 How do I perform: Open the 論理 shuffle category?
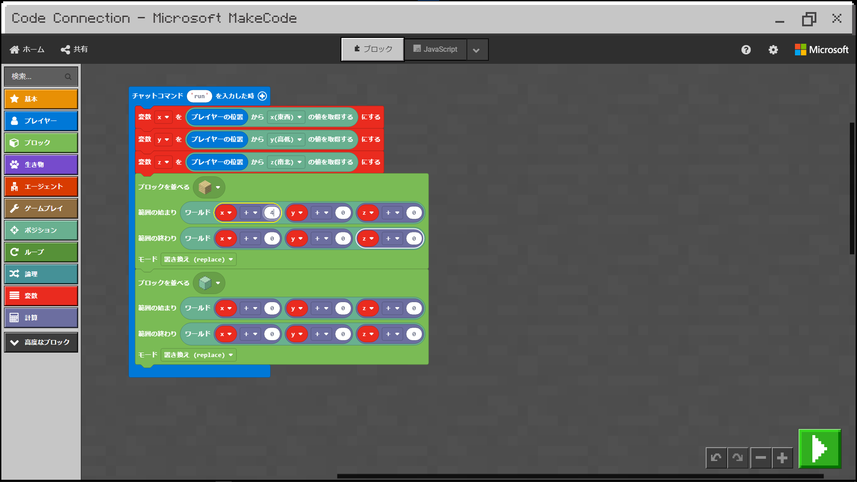[x=41, y=274]
